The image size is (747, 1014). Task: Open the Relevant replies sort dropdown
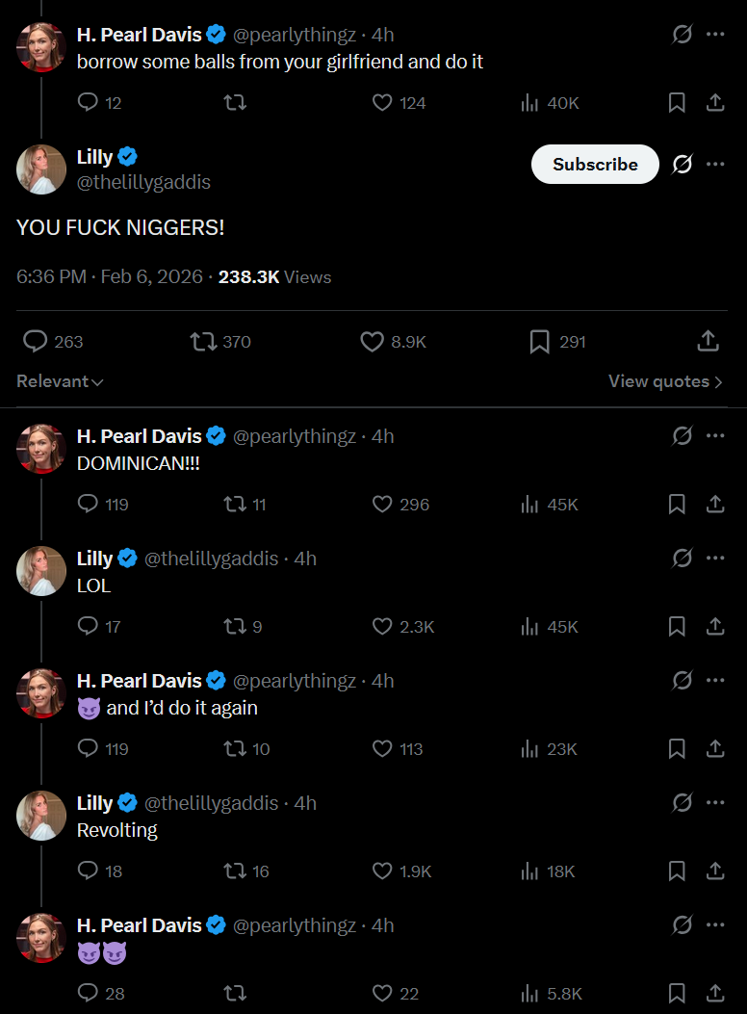pyautogui.click(x=60, y=381)
